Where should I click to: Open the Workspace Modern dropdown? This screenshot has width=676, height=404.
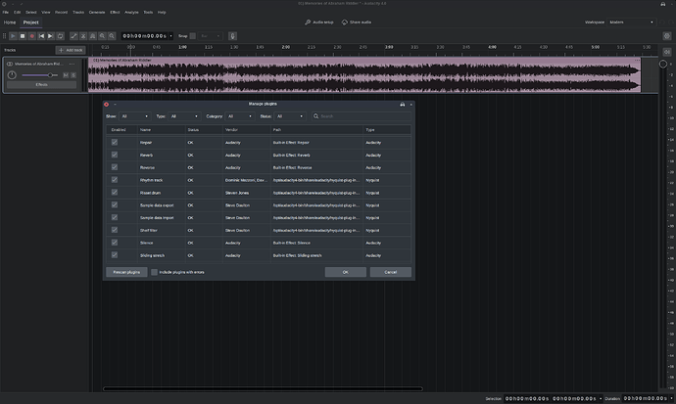(x=632, y=22)
